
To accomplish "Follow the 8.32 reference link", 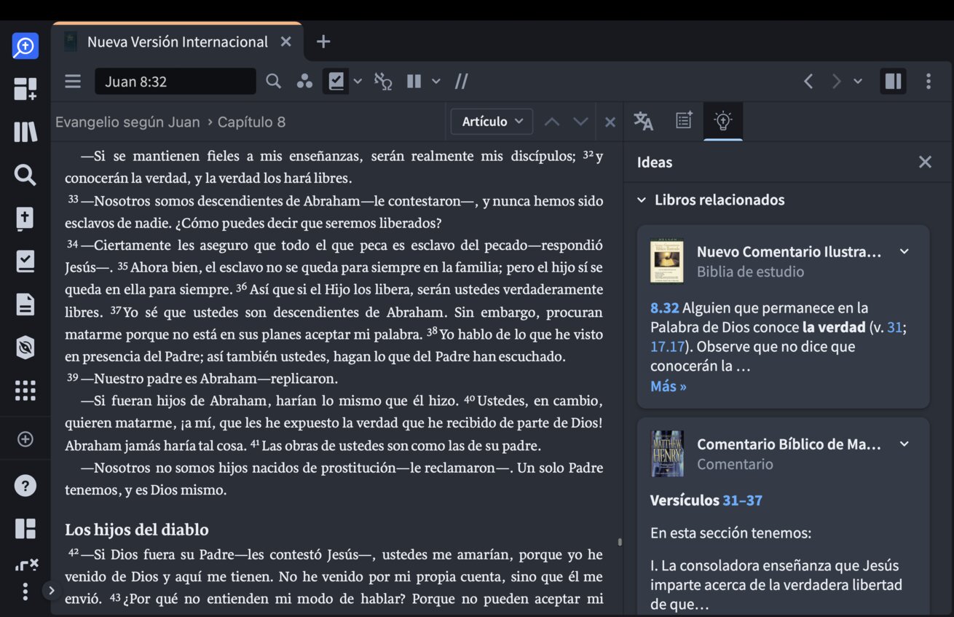I will point(664,307).
